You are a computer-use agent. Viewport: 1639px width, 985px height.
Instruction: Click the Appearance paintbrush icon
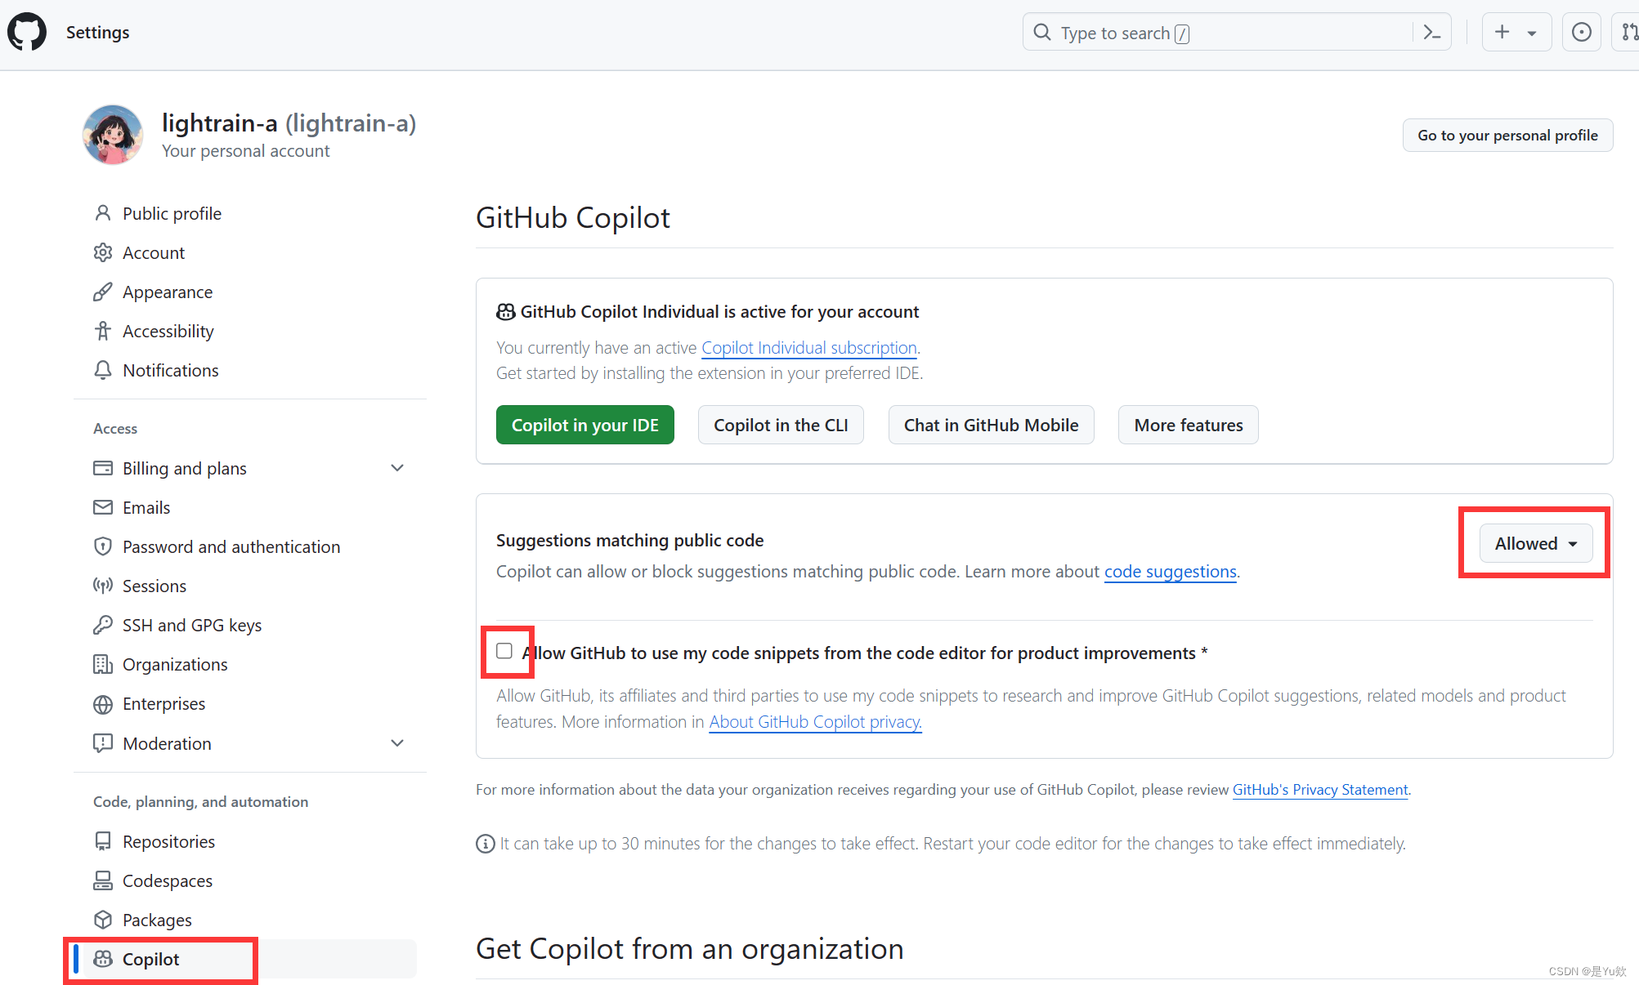pyautogui.click(x=102, y=292)
